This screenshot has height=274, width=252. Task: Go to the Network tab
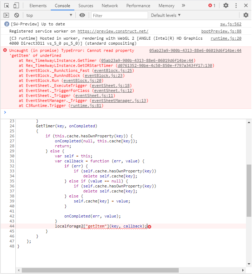(x=110, y=6)
